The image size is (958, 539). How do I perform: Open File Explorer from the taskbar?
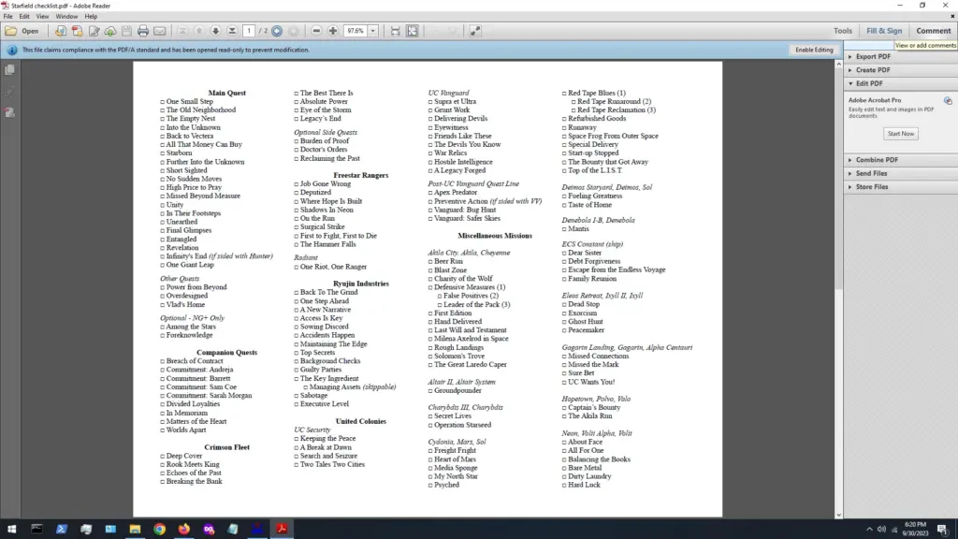tap(135, 530)
